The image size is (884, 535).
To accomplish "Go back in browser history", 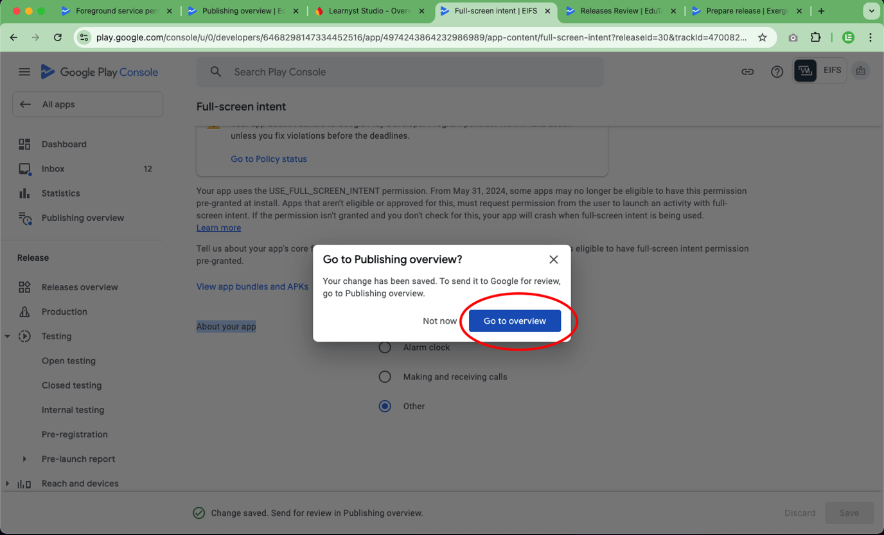I will tap(14, 37).
